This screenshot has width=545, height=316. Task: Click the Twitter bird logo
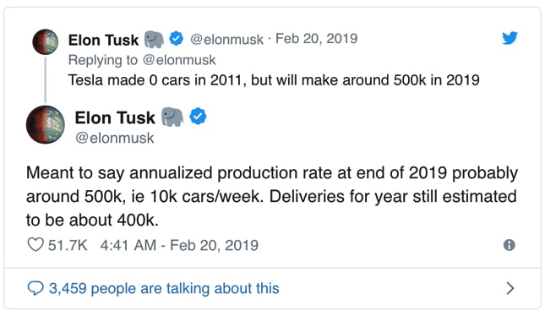click(510, 38)
